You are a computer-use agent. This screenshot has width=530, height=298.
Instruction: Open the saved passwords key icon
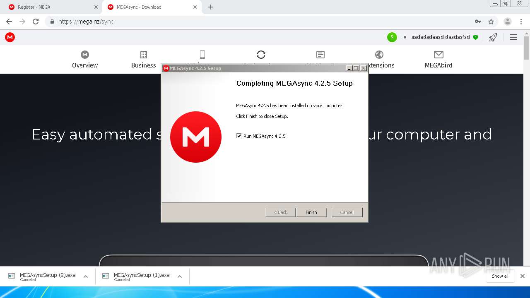tap(478, 22)
